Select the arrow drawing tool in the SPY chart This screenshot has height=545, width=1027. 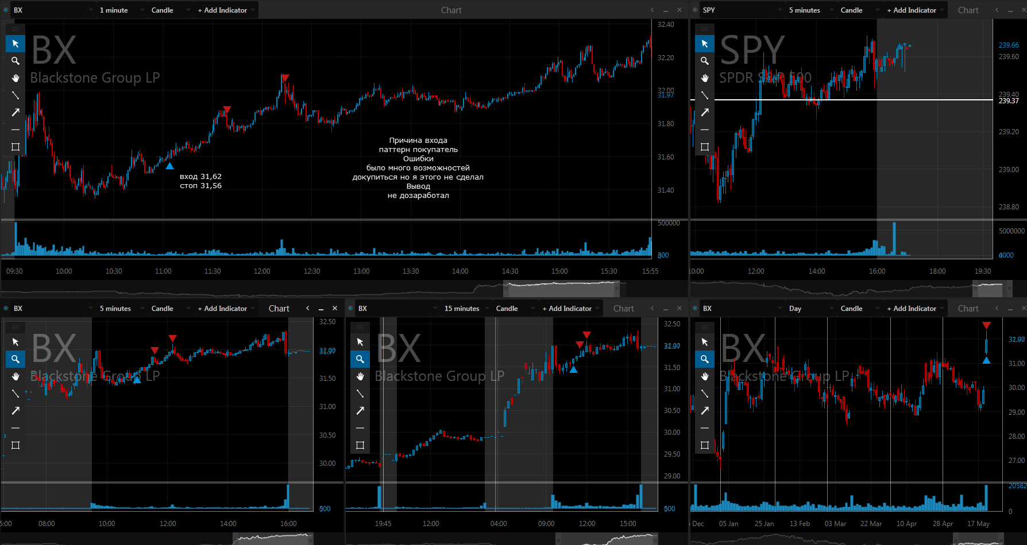pyautogui.click(x=705, y=112)
